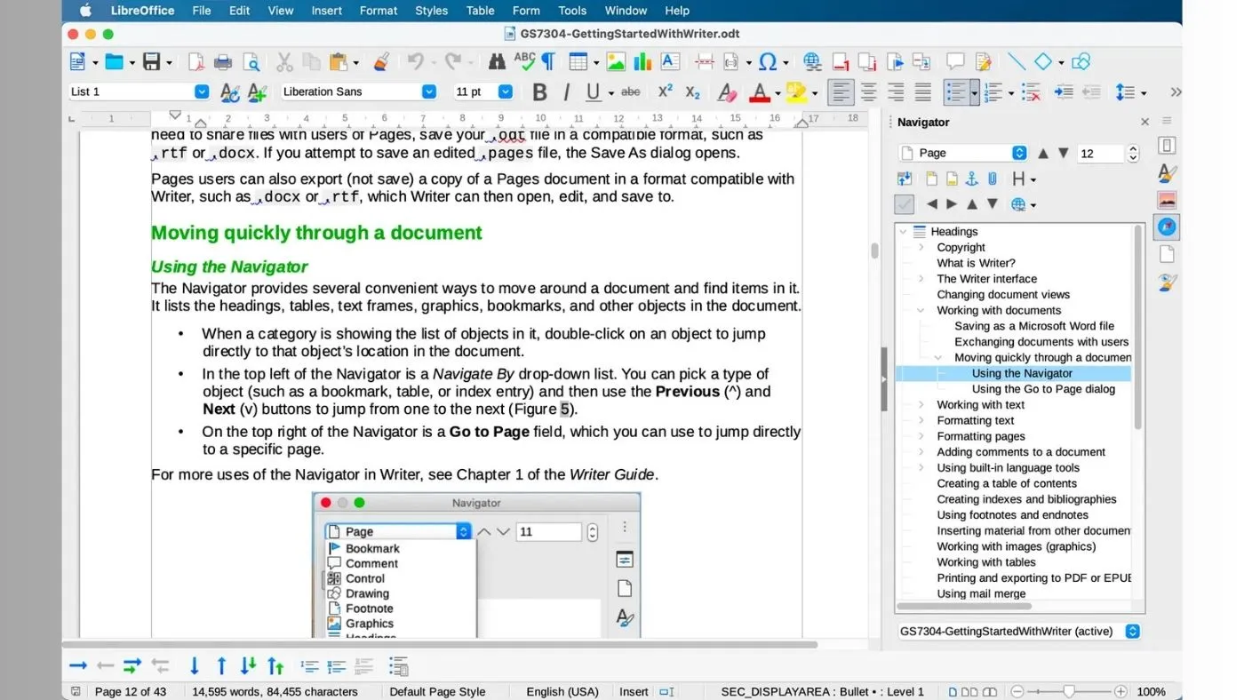The height and width of the screenshot is (700, 1244).
Task: Select 'Using the Go to Page dialog' heading
Action: (1043, 389)
